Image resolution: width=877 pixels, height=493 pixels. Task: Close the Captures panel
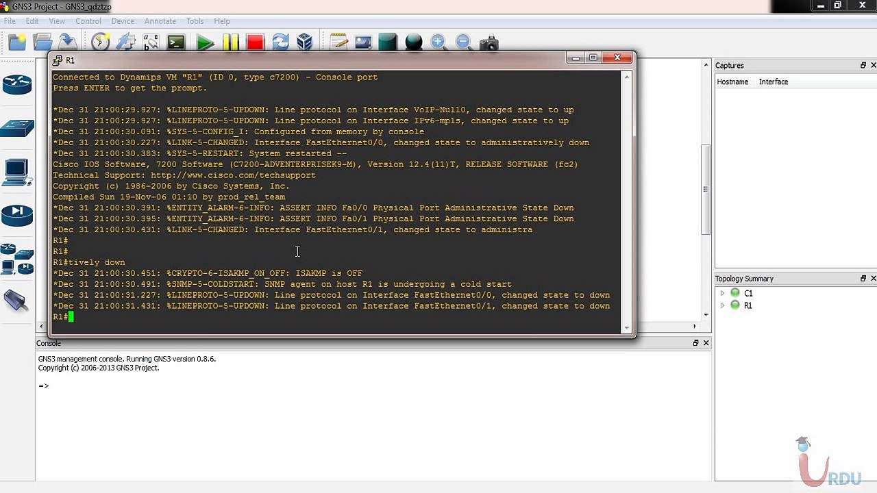874,65
